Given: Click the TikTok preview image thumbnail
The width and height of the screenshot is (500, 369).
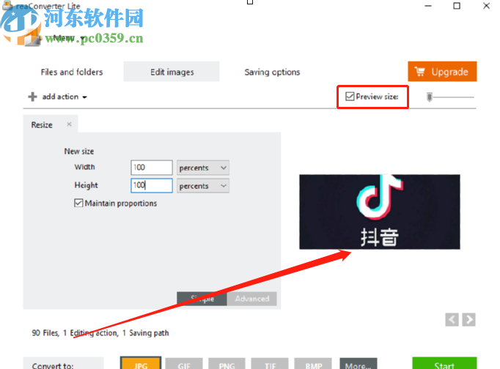Looking at the screenshot, I should click(380, 212).
